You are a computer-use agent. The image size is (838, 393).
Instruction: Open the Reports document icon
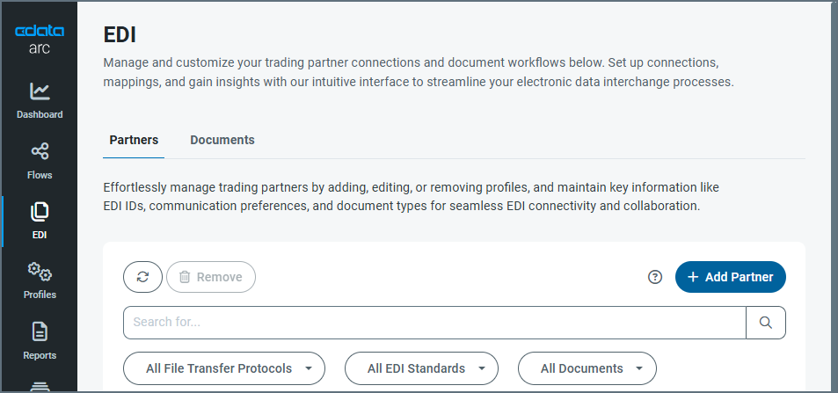tap(40, 332)
